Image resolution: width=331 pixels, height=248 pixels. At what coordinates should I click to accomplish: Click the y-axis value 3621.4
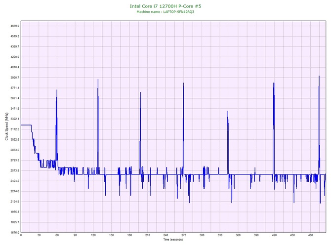[15, 98]
